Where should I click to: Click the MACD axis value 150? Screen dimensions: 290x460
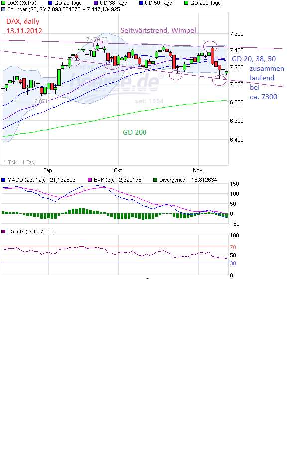pyautogui.click(x=234, y=184)
